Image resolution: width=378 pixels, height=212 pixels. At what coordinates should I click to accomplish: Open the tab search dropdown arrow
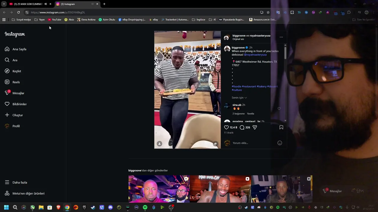tap(4, 4)
